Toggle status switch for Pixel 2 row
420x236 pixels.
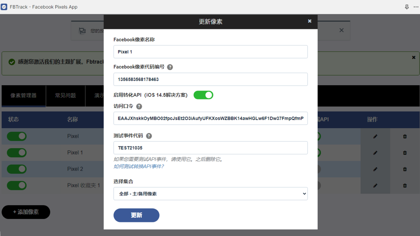(x=17, y=169)
